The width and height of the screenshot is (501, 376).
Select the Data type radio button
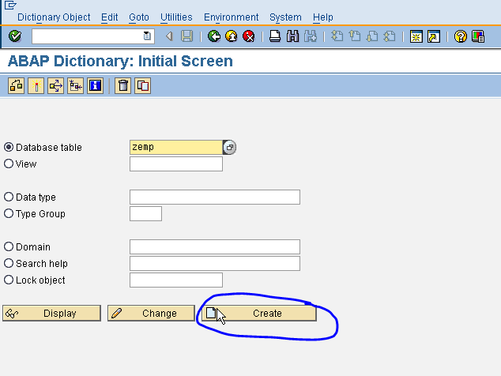click(x=9, y=197)
